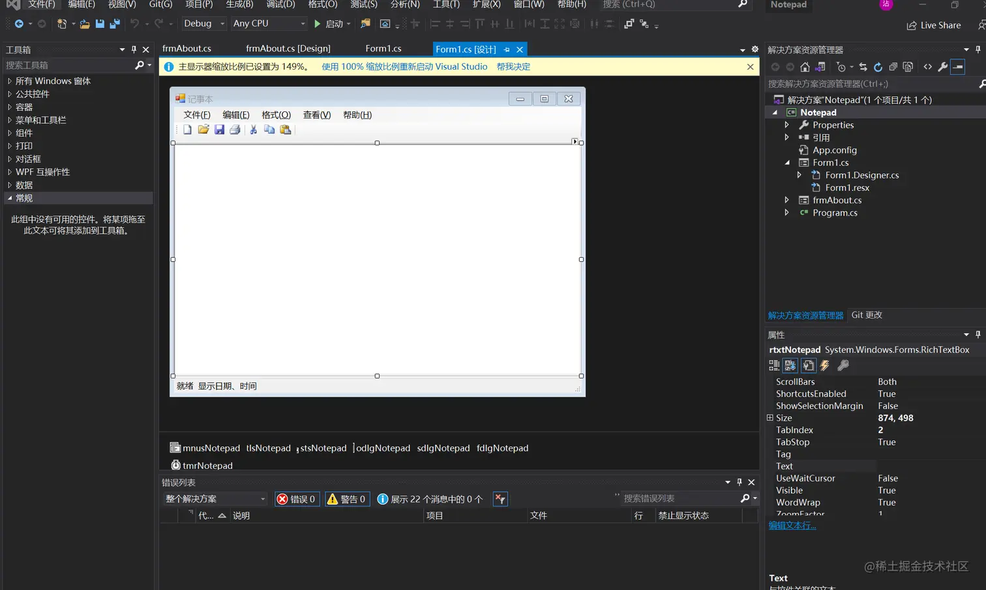
Task: Click the new file icon in the Notepad form toolbar
Action: pyautogui.click(x=187, y=130)
